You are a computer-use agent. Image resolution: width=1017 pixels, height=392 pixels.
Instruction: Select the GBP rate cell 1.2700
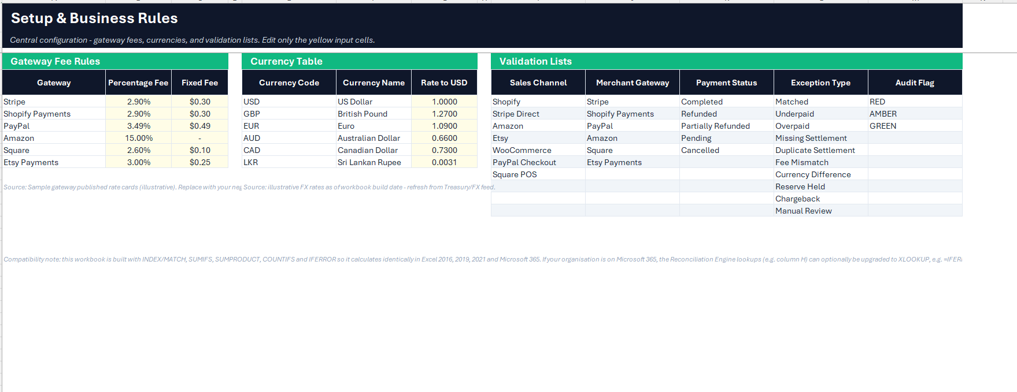pos(444,114)
